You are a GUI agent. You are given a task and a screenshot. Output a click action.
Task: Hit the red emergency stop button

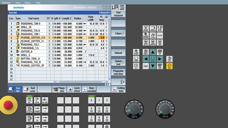pos(8,105)
